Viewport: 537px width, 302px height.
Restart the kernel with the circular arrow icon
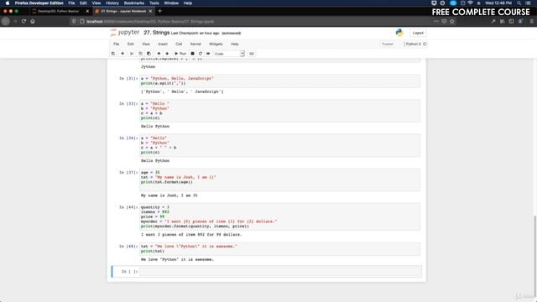point(201,54)
